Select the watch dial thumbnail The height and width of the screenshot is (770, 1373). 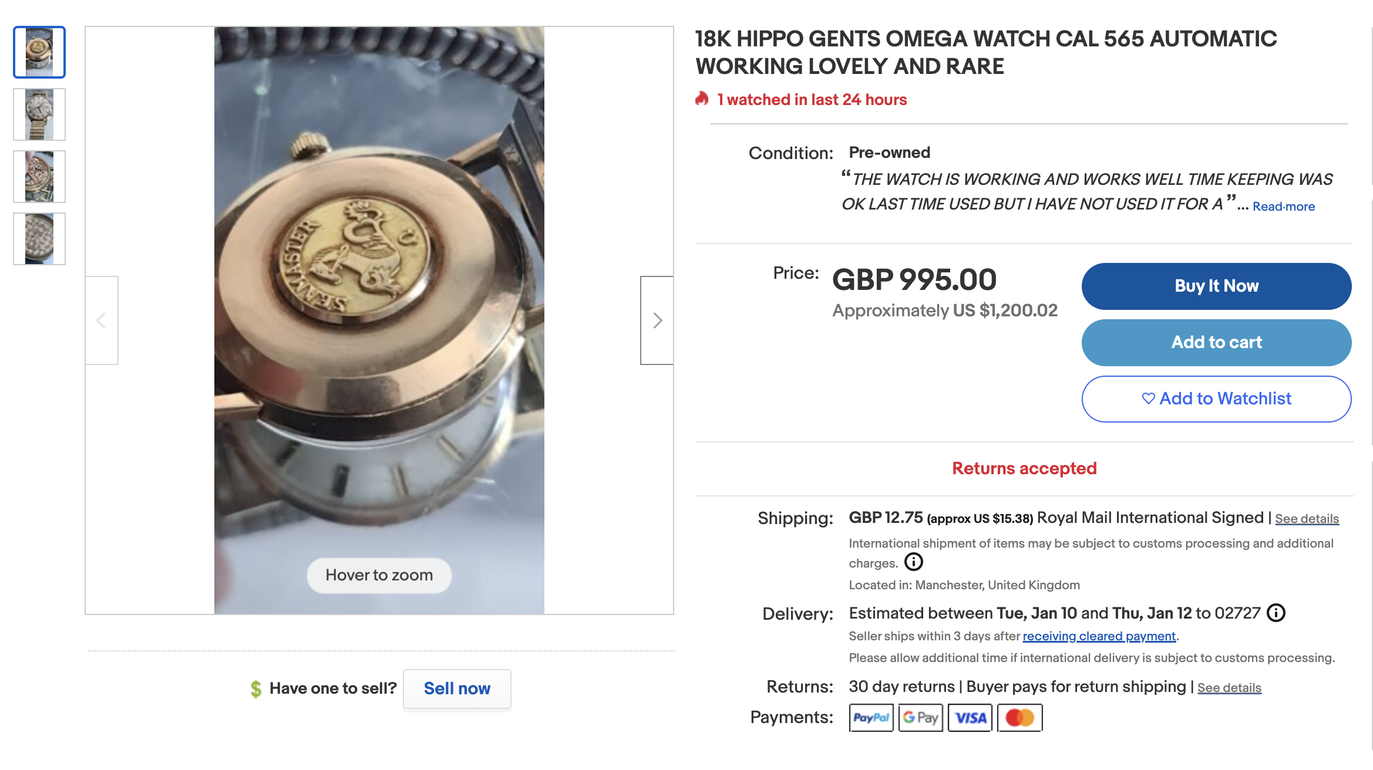[x=39, y=114]
